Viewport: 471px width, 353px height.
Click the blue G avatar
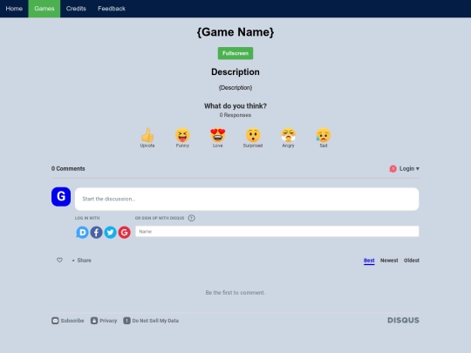61,197
